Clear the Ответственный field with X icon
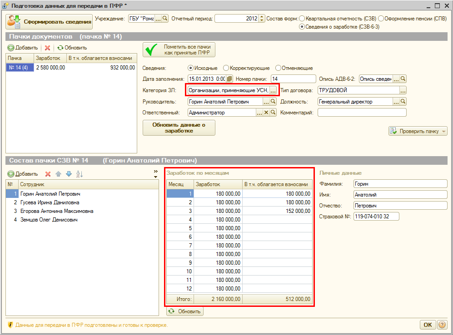 (x=266, y=113)
